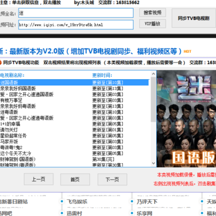Click the list scrollbar down arrow
Screen dimensions: 216x216
(154, 163)
